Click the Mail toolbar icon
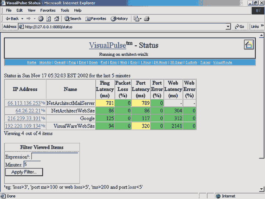265x199 pixels. click(x=137, y=18)
